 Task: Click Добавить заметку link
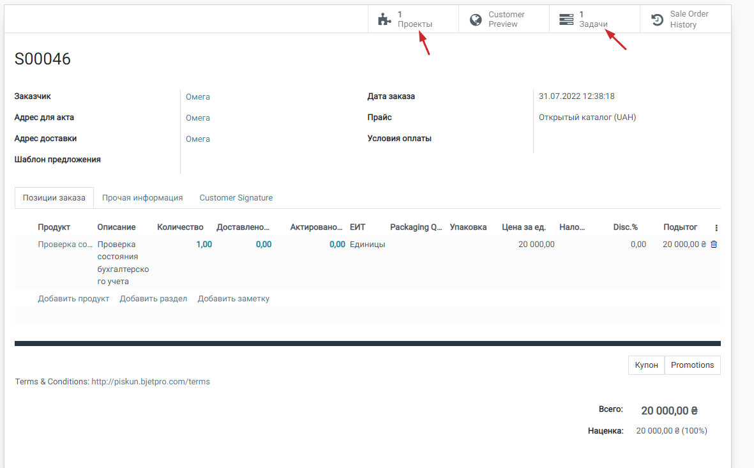pos(233,299)
